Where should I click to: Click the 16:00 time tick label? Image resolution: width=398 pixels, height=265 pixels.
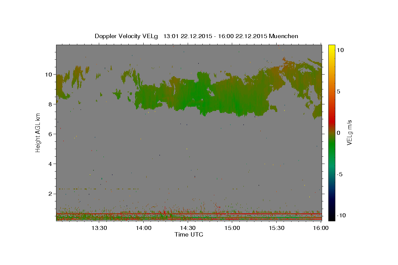[x=321, y=228]
